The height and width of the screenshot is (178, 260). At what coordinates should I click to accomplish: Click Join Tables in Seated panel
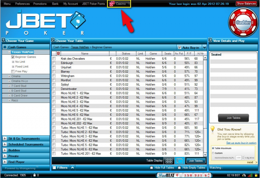click(233, 118)
